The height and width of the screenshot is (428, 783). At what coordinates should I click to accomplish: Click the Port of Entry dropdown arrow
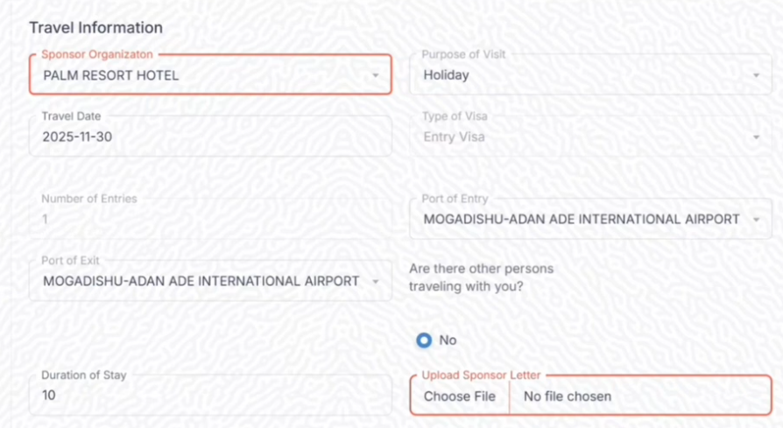(x=756, y=220)
